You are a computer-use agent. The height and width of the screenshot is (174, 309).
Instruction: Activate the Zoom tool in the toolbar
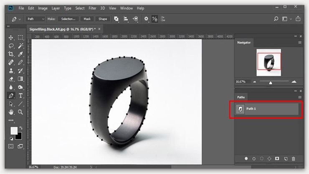click(x=20, y=112)
